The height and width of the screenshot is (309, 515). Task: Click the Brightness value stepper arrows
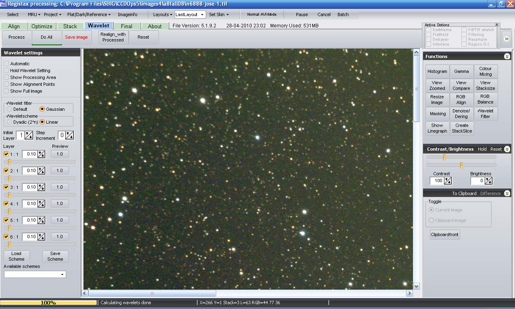click(488, 181)
